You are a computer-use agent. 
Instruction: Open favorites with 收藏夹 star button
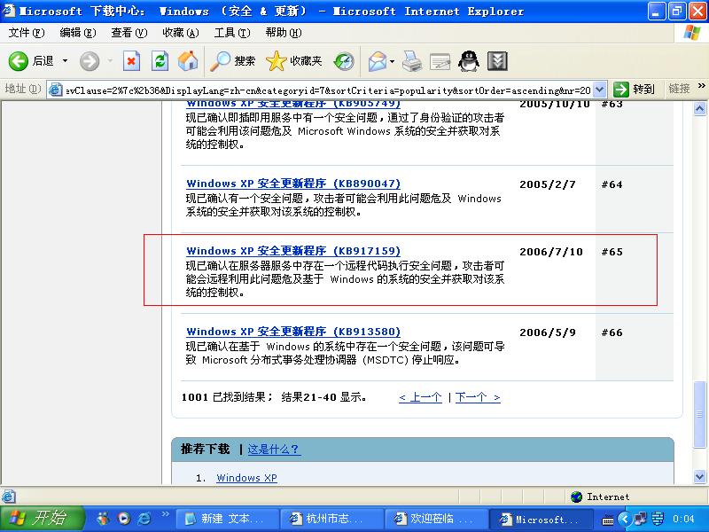[x=294, y=61]
